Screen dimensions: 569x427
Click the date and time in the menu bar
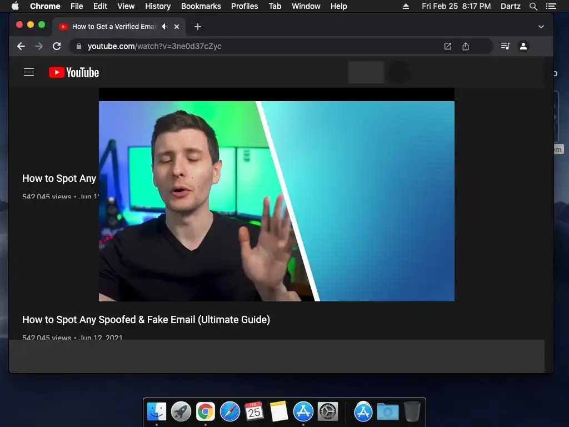[x=456, y=6]
